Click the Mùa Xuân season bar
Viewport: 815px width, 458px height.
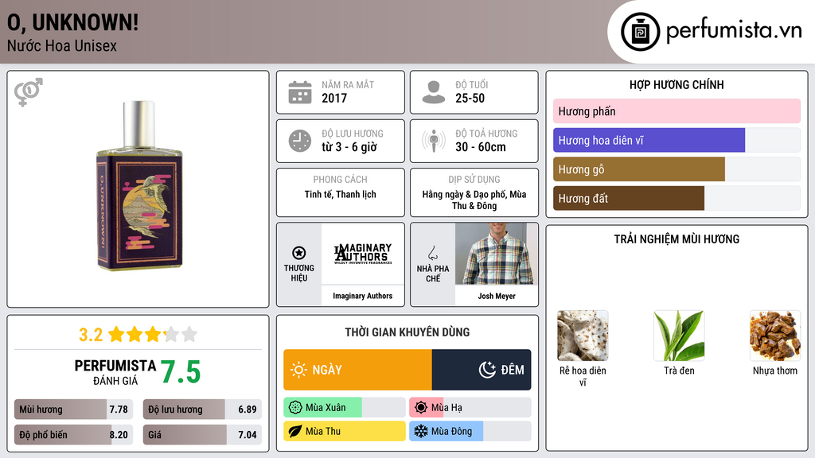point(344,408)
